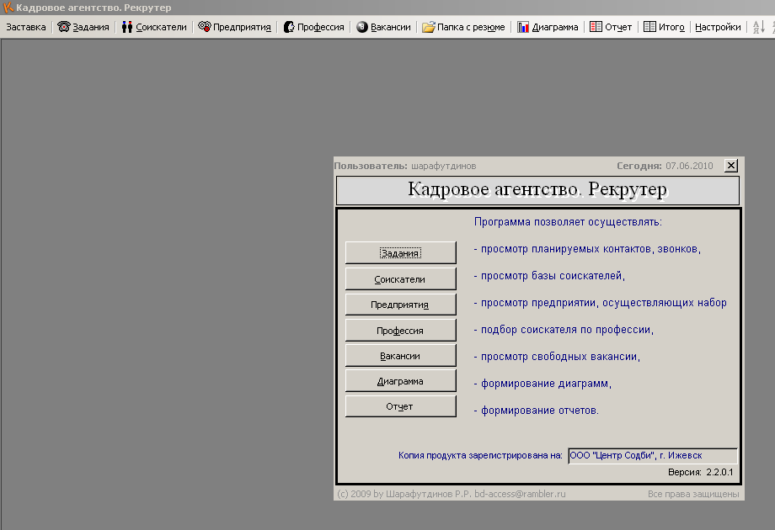Click the registration field with ООО Центр Содби

tap(653, 454)
